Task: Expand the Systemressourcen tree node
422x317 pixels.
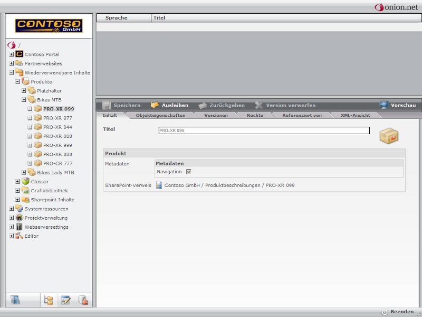Action: [x=12, y=209]
